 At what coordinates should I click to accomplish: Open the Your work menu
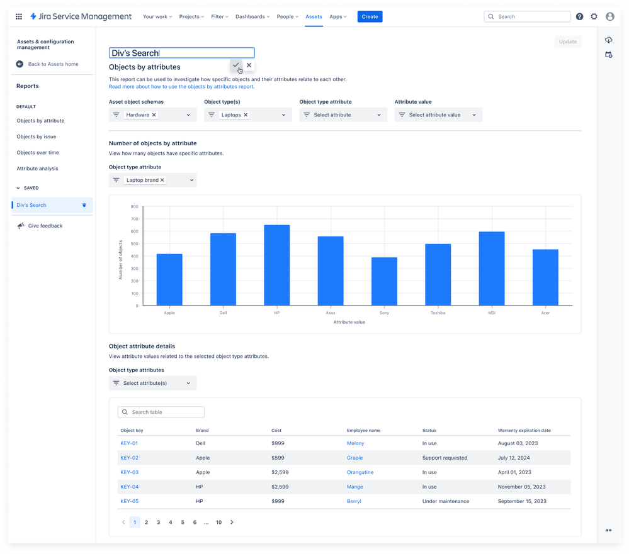pos(157,16)
